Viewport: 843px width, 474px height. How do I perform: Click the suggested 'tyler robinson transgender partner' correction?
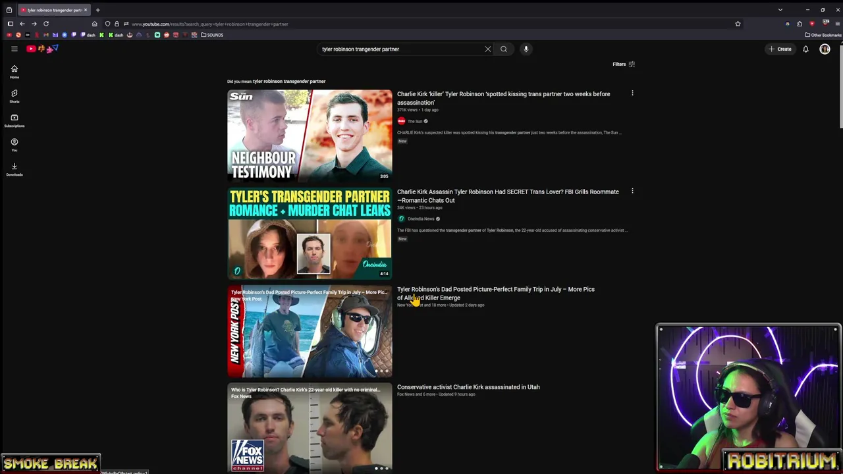289,81
